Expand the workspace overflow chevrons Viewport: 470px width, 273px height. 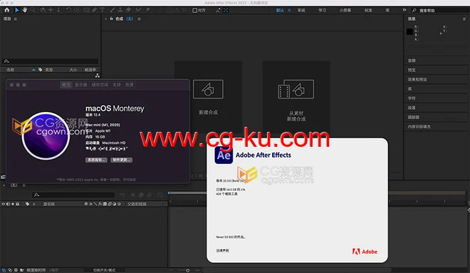[x=404, y=10]
